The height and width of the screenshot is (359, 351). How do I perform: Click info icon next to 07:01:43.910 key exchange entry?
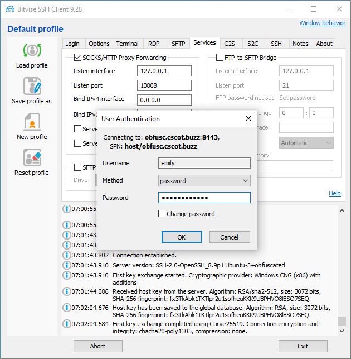point(66,275)
